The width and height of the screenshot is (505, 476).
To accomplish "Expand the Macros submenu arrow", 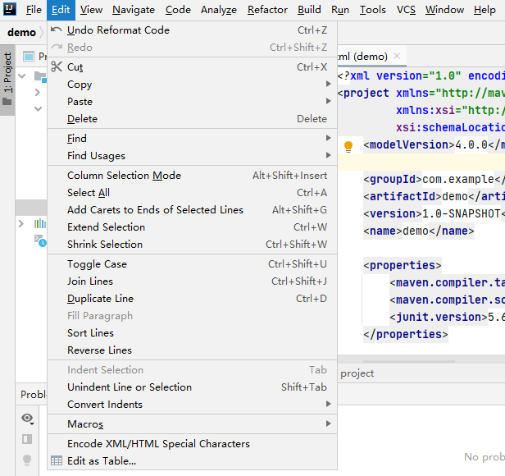I will coord(328,423).
